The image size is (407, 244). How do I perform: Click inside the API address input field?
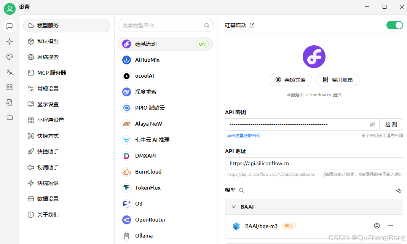[x=314, y=163]
